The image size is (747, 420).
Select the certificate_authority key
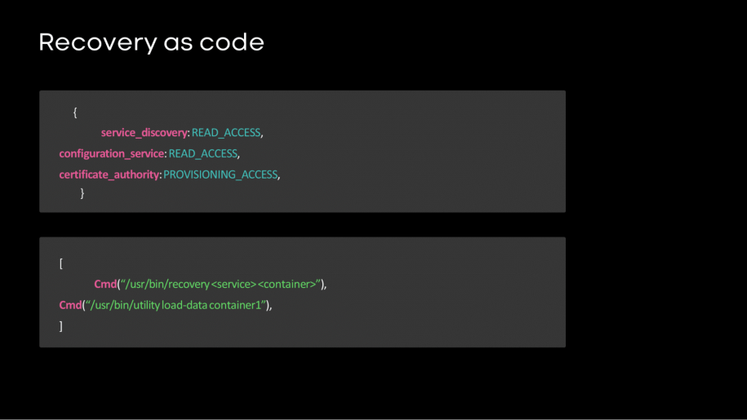click(109, 175)
